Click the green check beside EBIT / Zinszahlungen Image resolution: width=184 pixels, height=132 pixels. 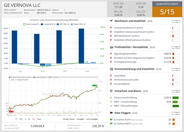tap(111, 106)
